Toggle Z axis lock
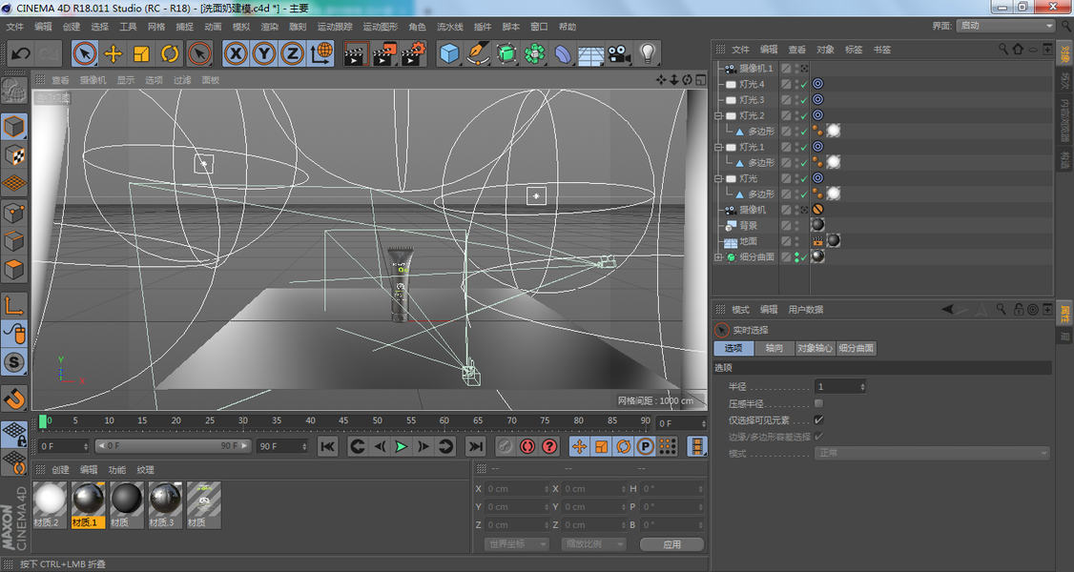The width and height of the screenshot is (1074, 572). point(293,53)
